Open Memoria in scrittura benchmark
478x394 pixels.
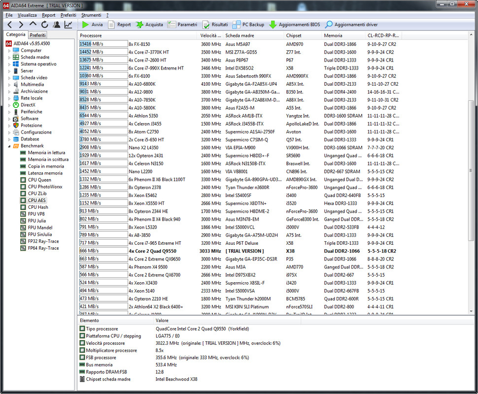pos(48,160)
